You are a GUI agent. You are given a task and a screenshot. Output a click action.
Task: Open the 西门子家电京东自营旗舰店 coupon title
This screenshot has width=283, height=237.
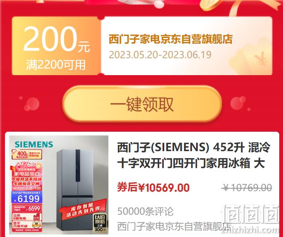point(170,39)
